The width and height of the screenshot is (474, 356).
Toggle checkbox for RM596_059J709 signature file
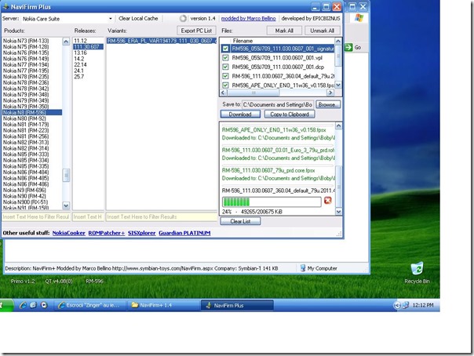click(225, 49)
